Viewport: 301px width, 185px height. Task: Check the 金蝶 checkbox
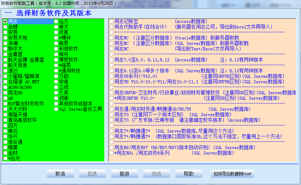[x=5, y=27]
